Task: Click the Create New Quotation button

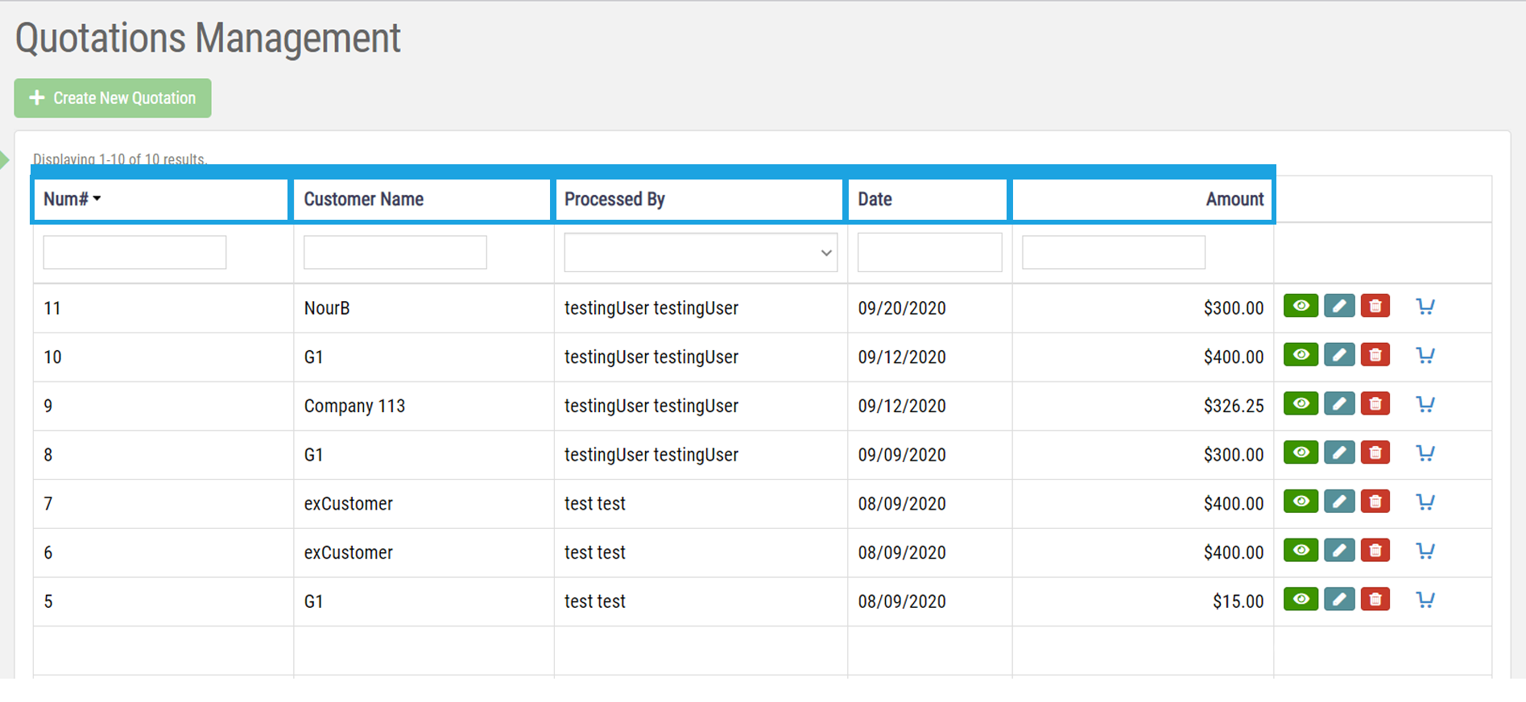Action: point(113,98)
